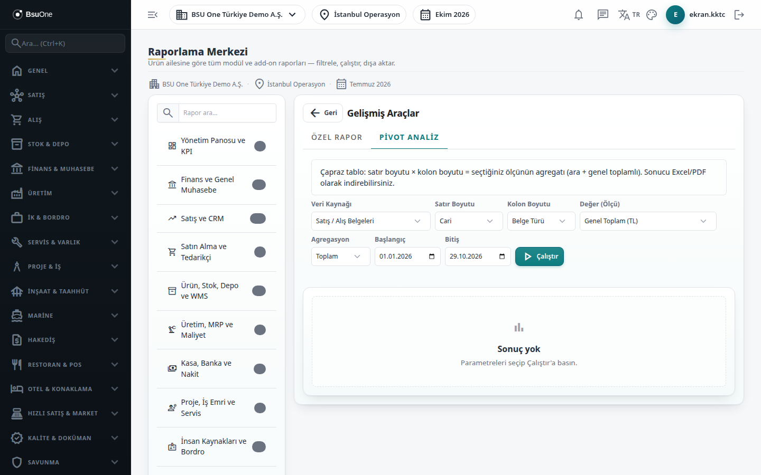761x475 pixels.
Task: Open Marine icon in sidebar
Action: (17, 316)
